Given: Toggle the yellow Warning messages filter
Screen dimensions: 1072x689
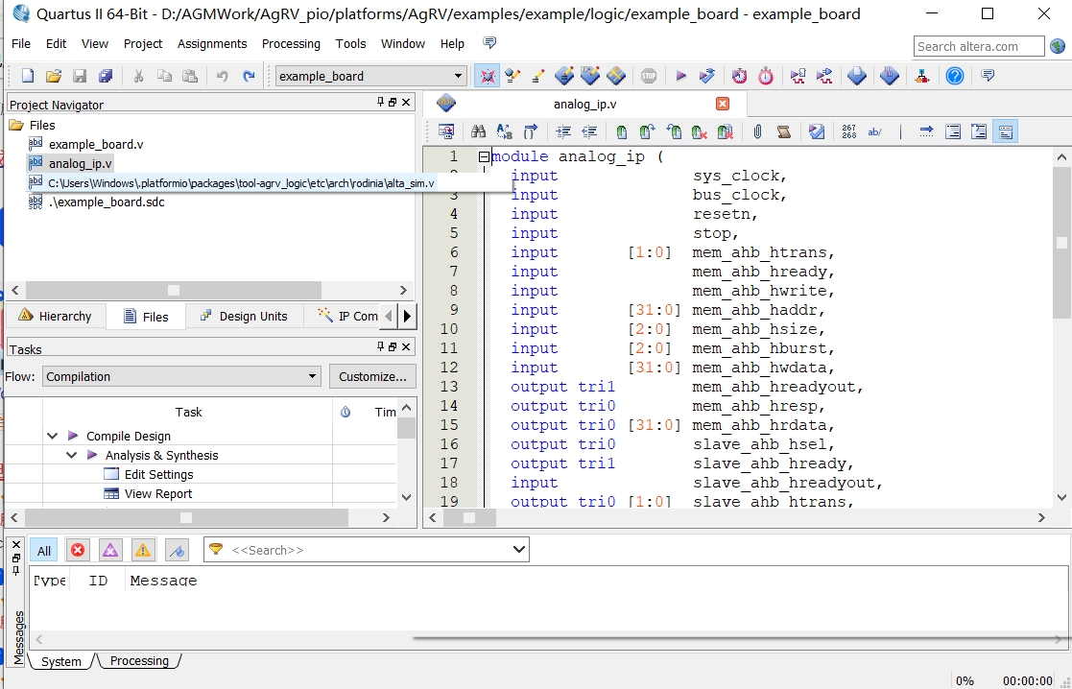Looking at the screenshot, I should [x=143, y=550].
